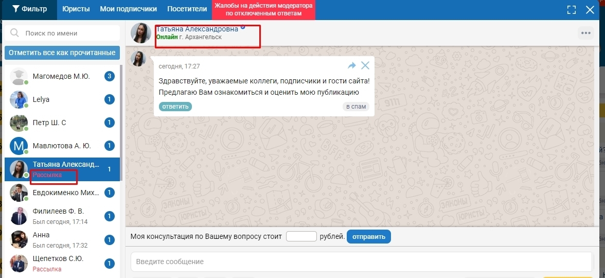Click the Поиск по имени search field
Viewport: 605px width, 278px height.
[63, 33]
